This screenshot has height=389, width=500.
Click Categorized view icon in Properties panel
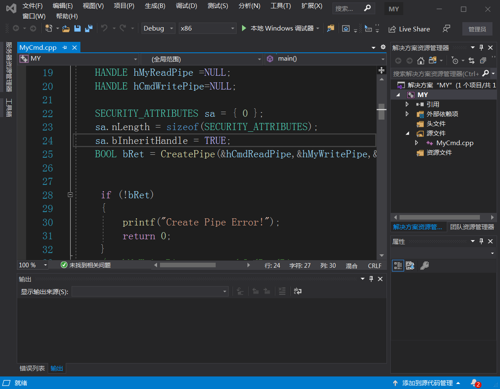(398, 265)
